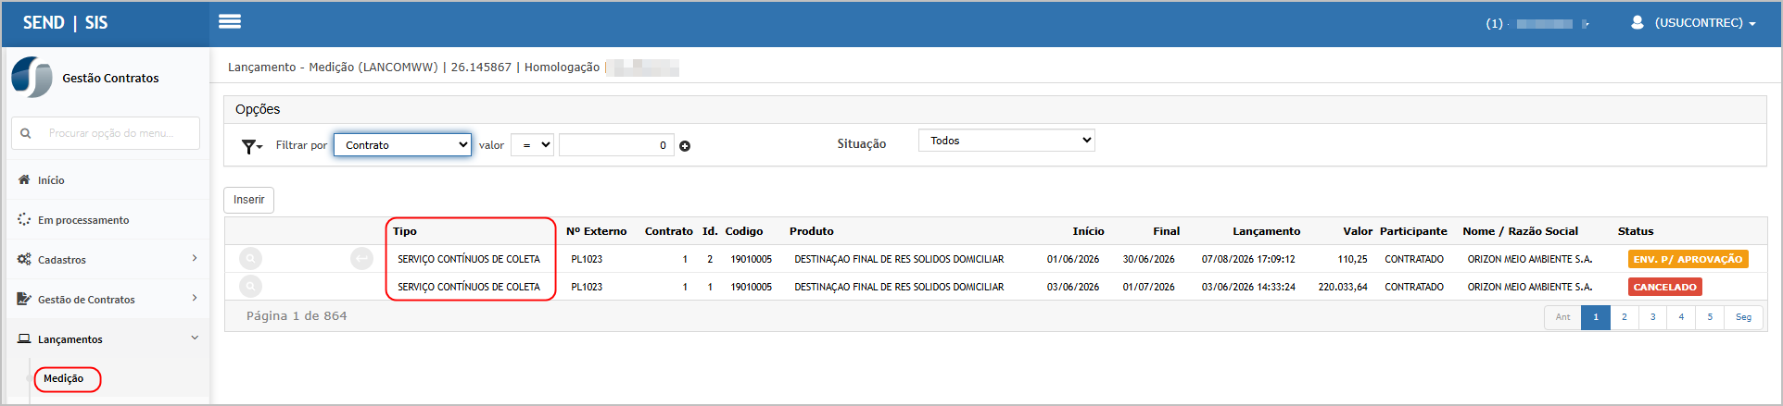The width and height of the screenshot is (1783, 406).
Task: Click the magnifier icon on the ENV. P/ APROVAÇÃO row
Action: [250, 259]
